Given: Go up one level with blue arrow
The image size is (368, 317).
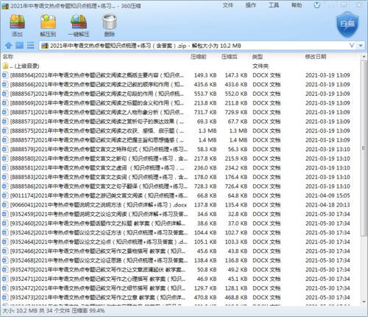Looking at the screenshot, I should [9, 46].
